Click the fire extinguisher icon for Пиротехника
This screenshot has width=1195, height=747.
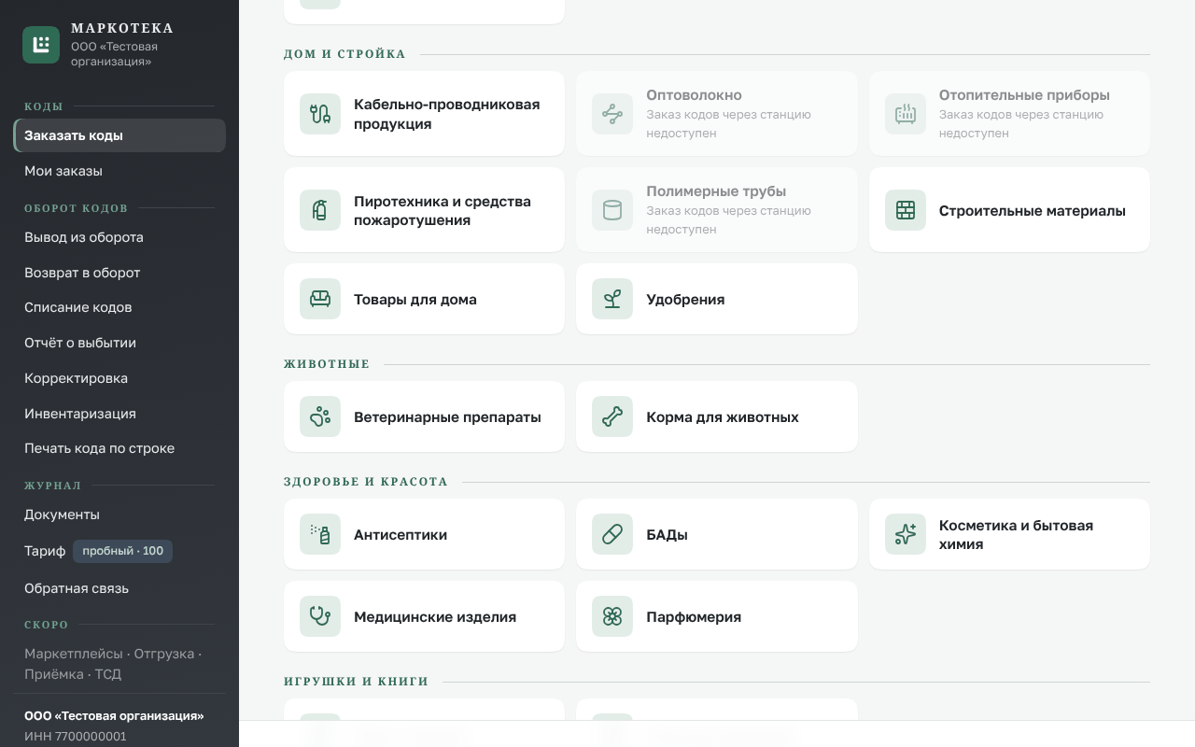click(x=320, y=210)
